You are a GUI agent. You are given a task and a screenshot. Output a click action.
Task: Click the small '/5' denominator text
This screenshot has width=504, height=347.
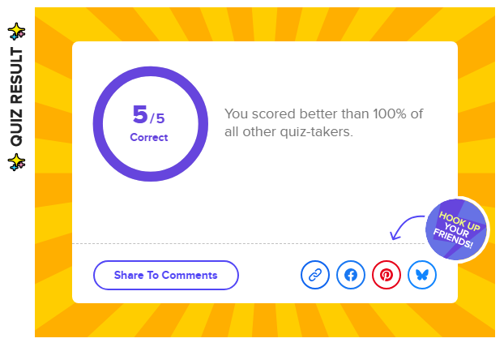coord(157,118)
